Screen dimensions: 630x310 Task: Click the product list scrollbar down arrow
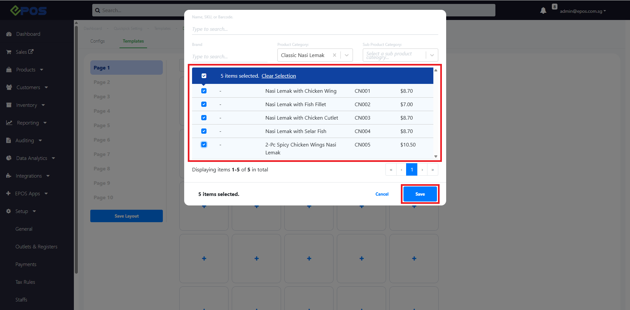tap(436, 157)
